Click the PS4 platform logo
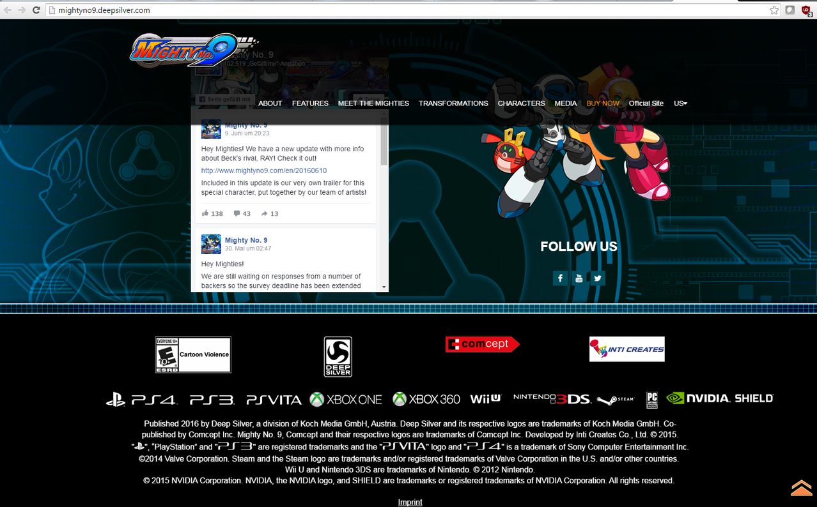The image size is (817, 507). (141, 400)
